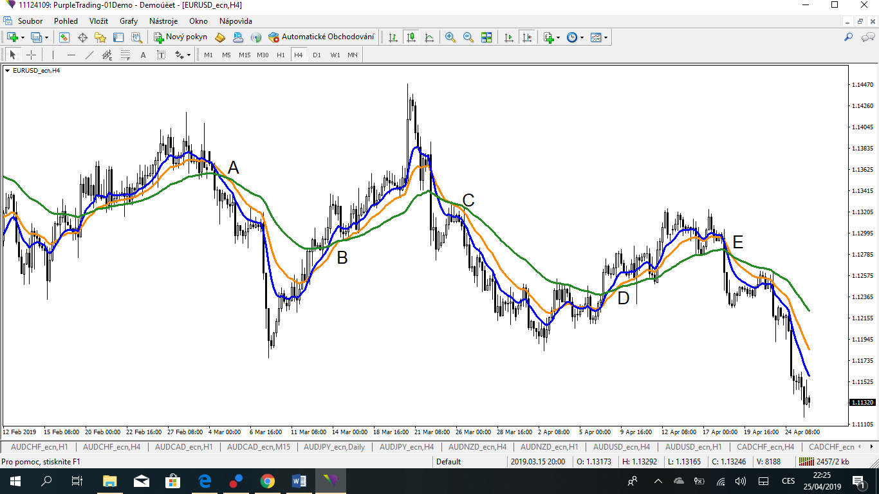Viewport: 879px width, 494px height.
Task: Toggle the Navigator folder-star icon
Action: 100,37
